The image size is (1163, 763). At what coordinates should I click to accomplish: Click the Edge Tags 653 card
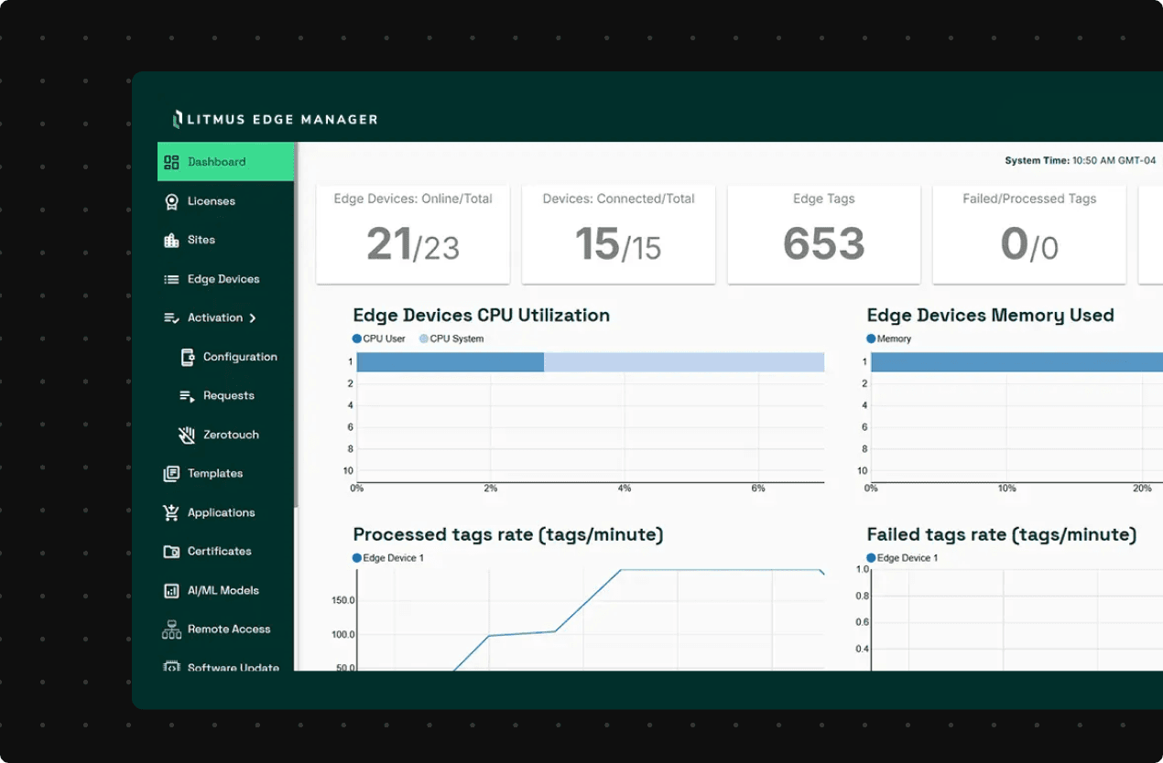pyautogui.click(x=823, y=234)
